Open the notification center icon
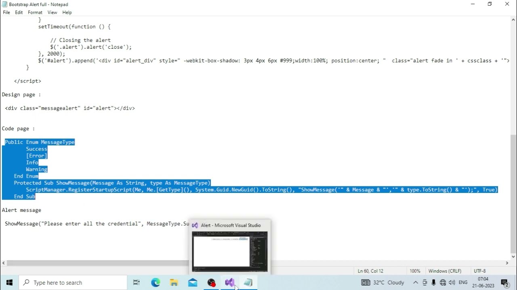This screenshot has width=517, height=290. point(504,282)
